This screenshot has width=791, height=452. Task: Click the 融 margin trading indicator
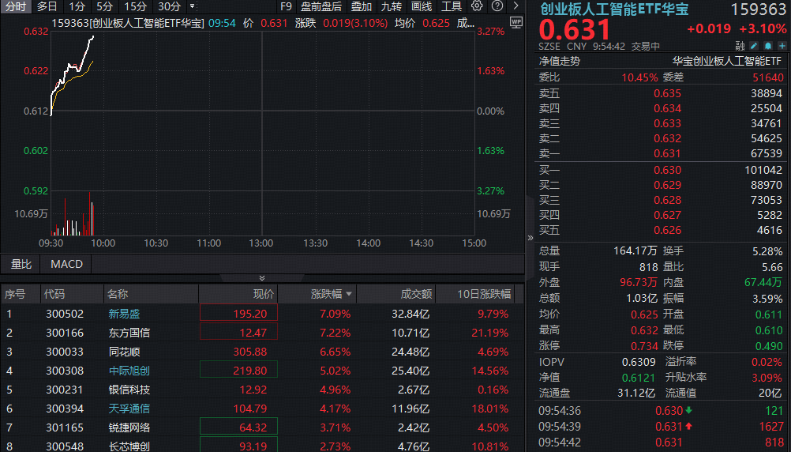coord(740,46)
